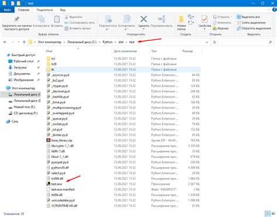Open the recent locations dropdown beside forward arrow
277x217 pixels.
click(19, 42)
